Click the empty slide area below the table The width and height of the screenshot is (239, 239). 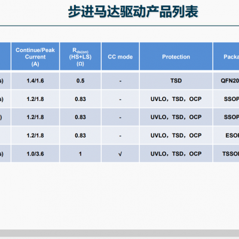point(119,195)
